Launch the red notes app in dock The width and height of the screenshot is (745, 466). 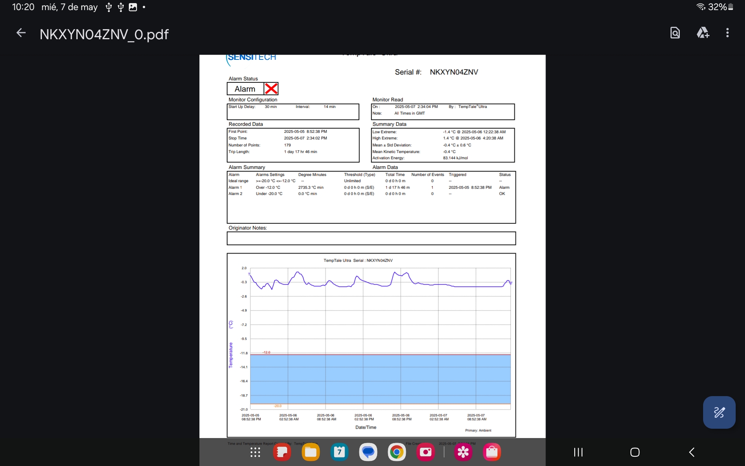point(282,452)
